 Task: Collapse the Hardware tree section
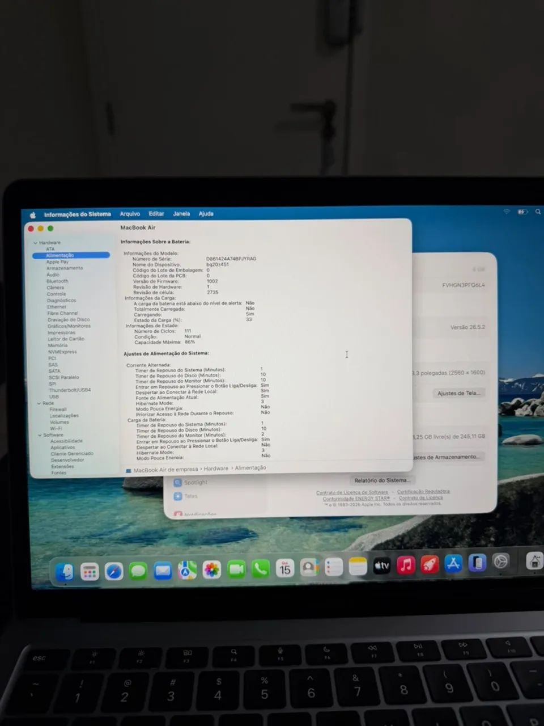click(x=35, y=243)
